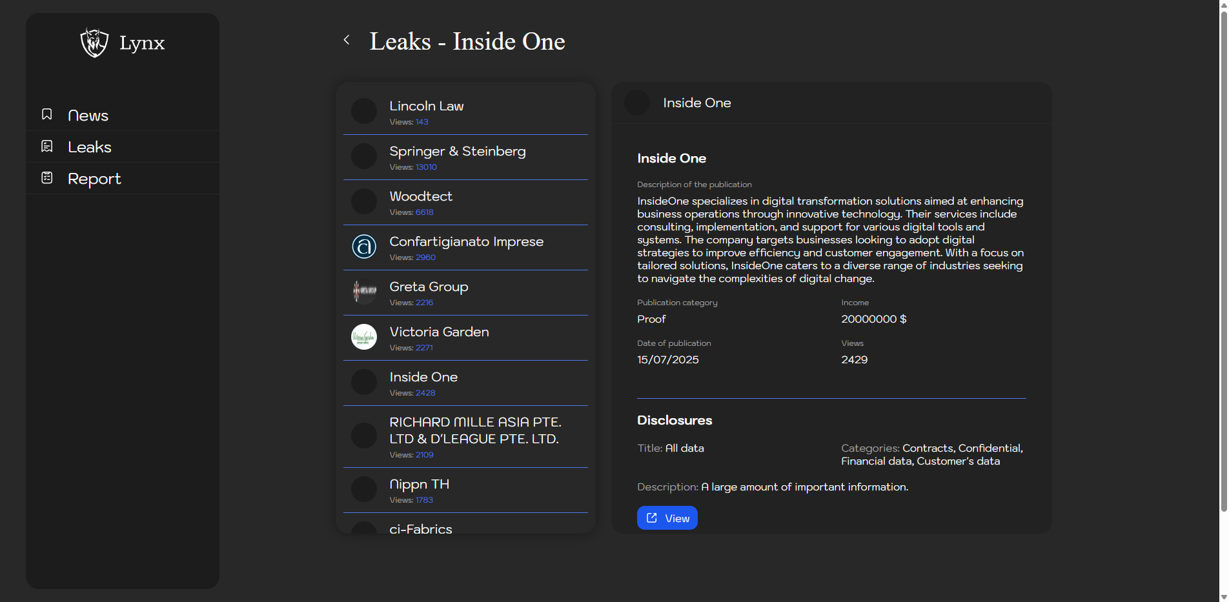This screenshot has width=1229, height=602.
Task: Open the Report sidebar menu item
Action: (x=94, y=179)
